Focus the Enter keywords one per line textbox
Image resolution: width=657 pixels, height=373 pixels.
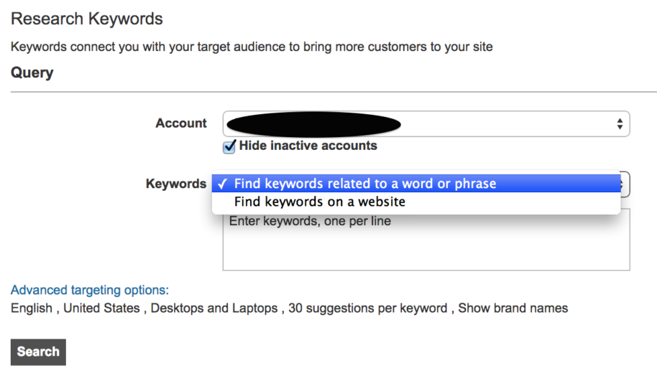(x=426, y=240)
